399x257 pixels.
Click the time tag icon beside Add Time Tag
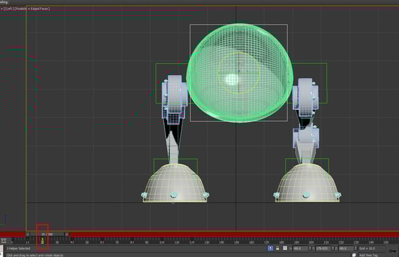click(354, 254)
